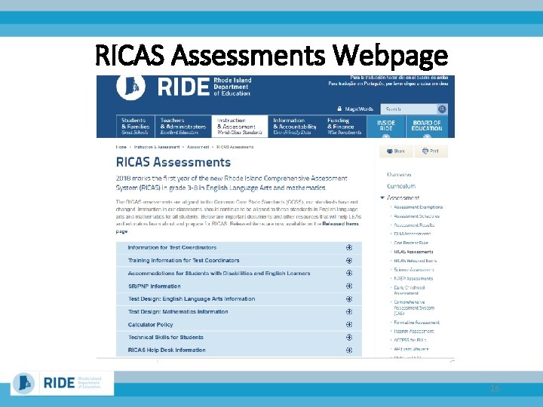Open ACCESS for ELLs sidebar link
The image size is (543, 407).
point(410,341)
